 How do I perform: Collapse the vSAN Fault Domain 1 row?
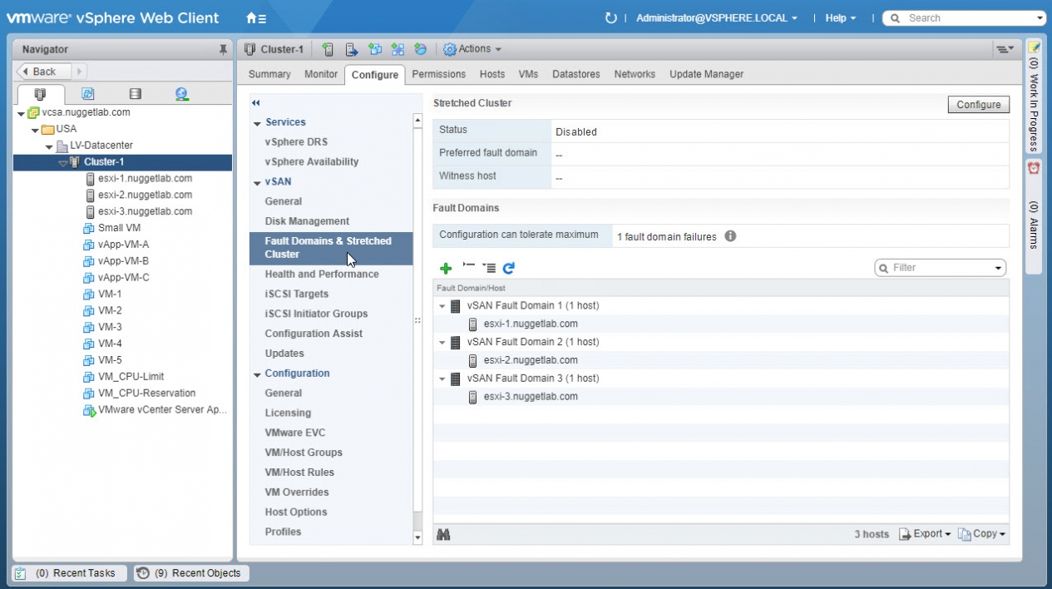click(x=442, y=306)
